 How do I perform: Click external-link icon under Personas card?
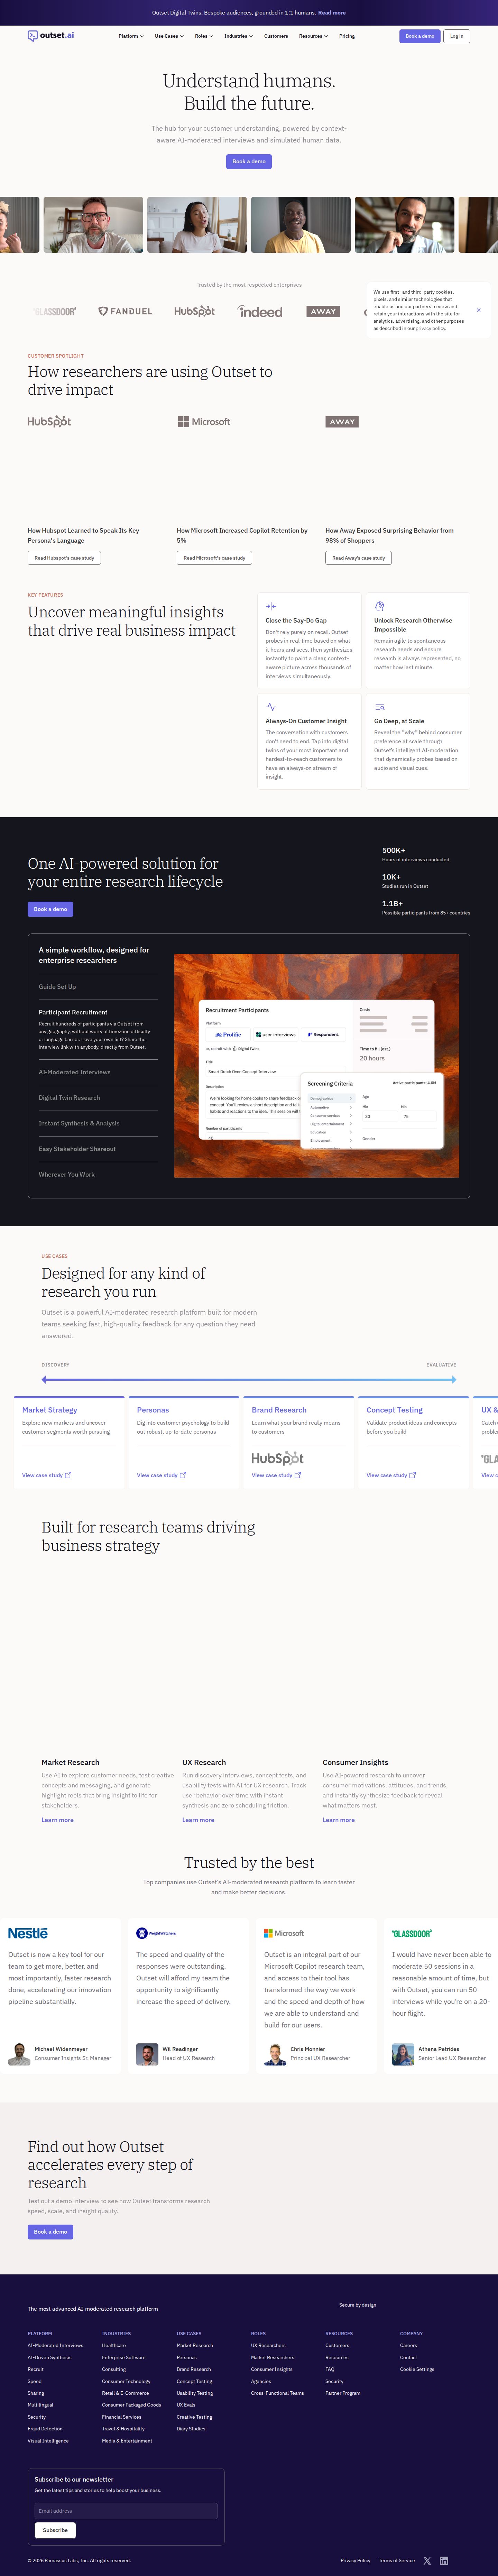[183, 1475]
